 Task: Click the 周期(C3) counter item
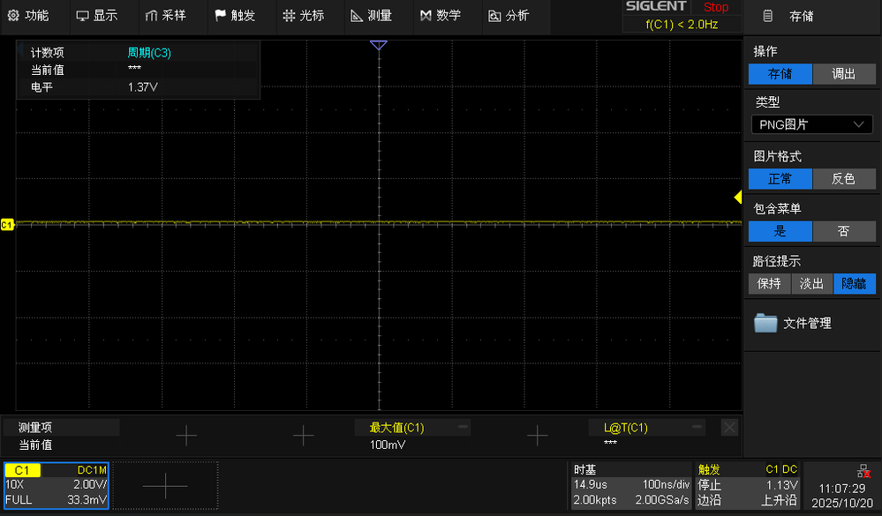(x=149, y=52)
